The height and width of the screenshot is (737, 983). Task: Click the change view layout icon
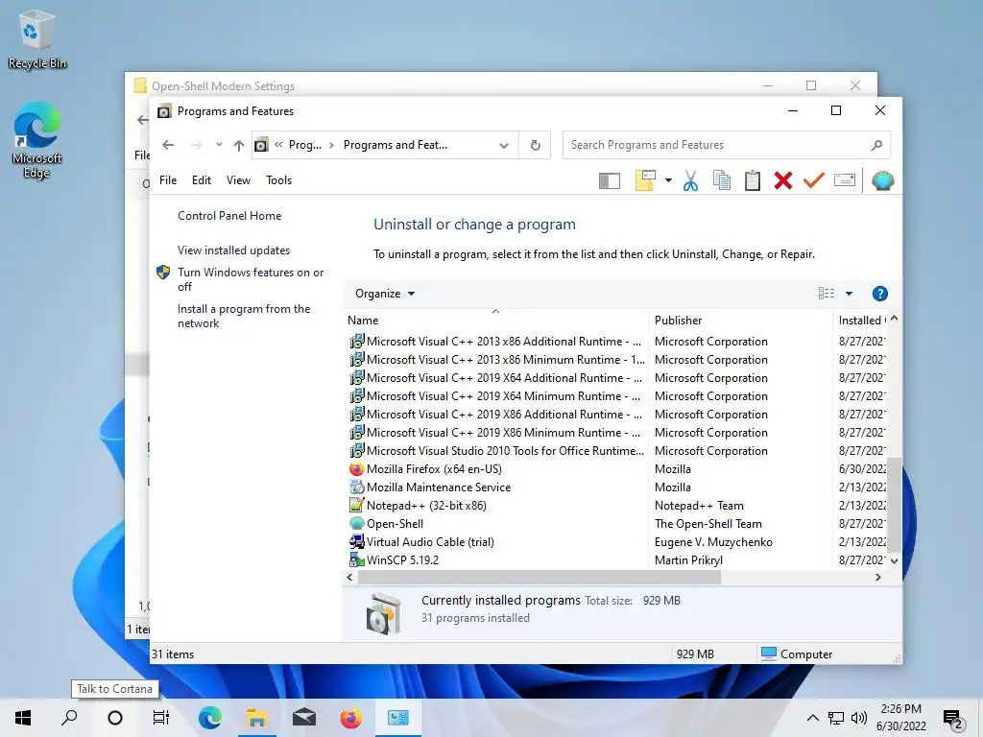(x=827, y=294)
